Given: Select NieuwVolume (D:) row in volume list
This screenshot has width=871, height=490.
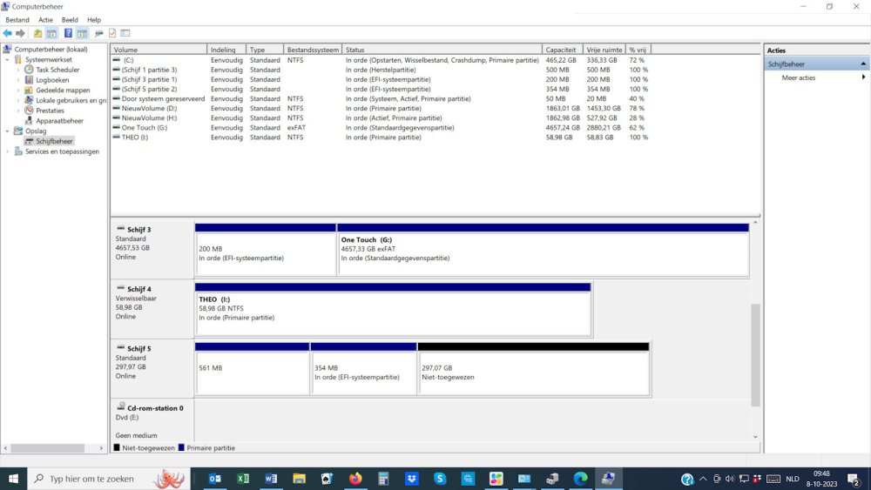Looking at the screenshot, I should pyautogui.click(x=381, y=108).
